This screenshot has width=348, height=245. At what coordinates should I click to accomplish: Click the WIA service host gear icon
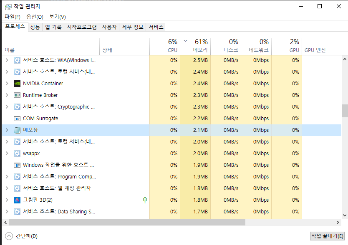(17, 60)
